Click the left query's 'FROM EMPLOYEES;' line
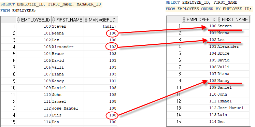255x127 pixels. 18,11
